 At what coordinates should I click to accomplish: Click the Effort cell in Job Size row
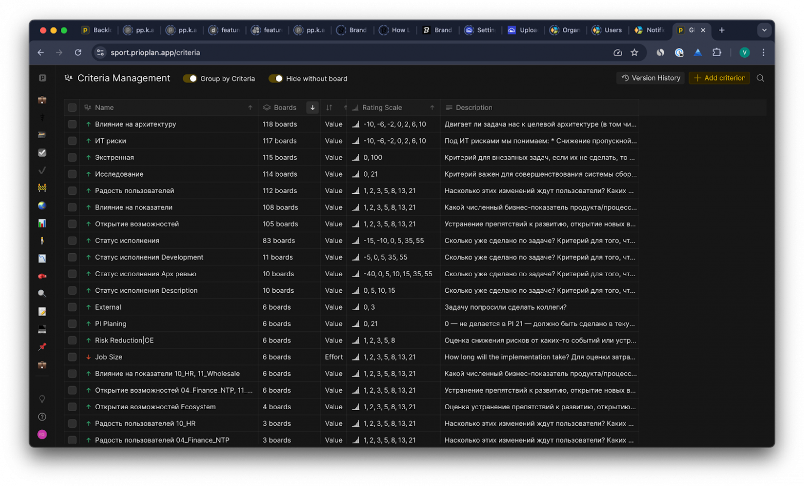[x=333, y=357]
